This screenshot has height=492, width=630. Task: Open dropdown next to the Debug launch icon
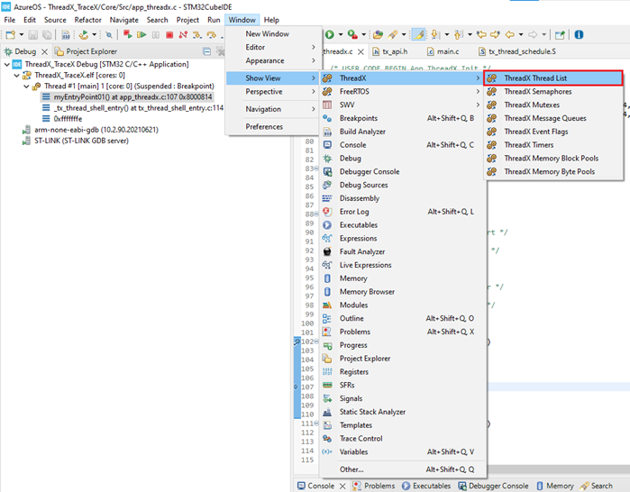pos(94,35)
